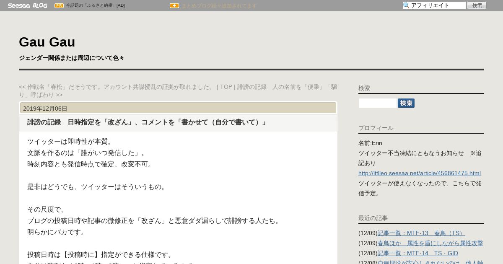Open recent article 記事一覧：MTF-14 TS・GID

point(418,253)
